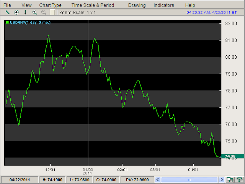Image resolution: width=245 pixels, height=184 pixels.
Task: Click the green down-arrow marker tool
Action: (x=25, y=12)
